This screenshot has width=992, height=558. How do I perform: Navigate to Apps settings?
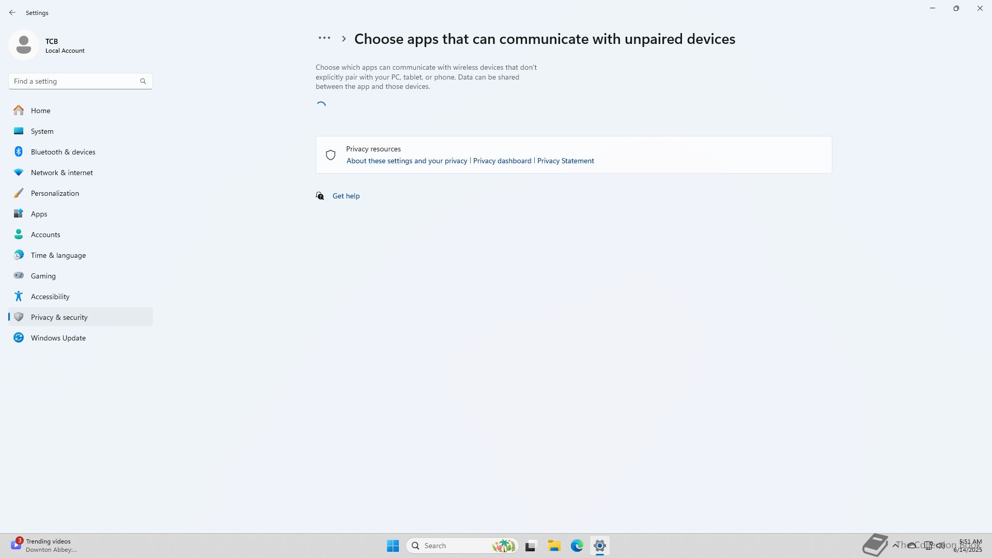[39, 214]
